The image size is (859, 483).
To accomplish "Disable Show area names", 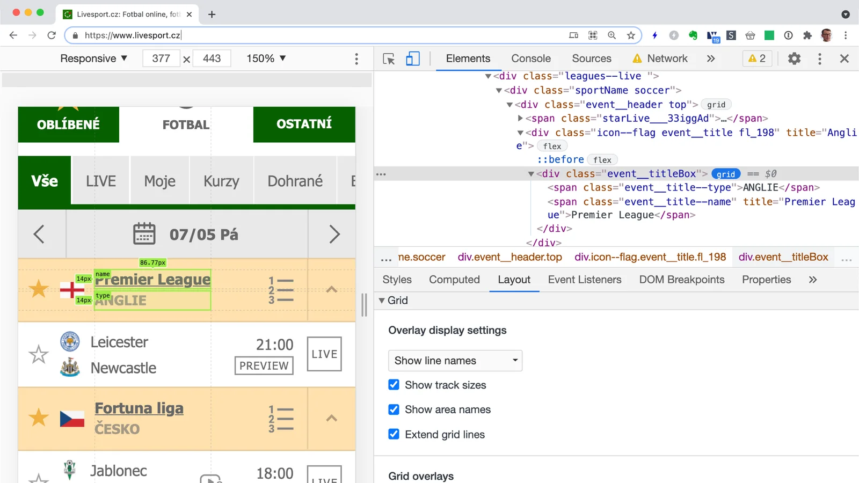I will tap(394, 409).
